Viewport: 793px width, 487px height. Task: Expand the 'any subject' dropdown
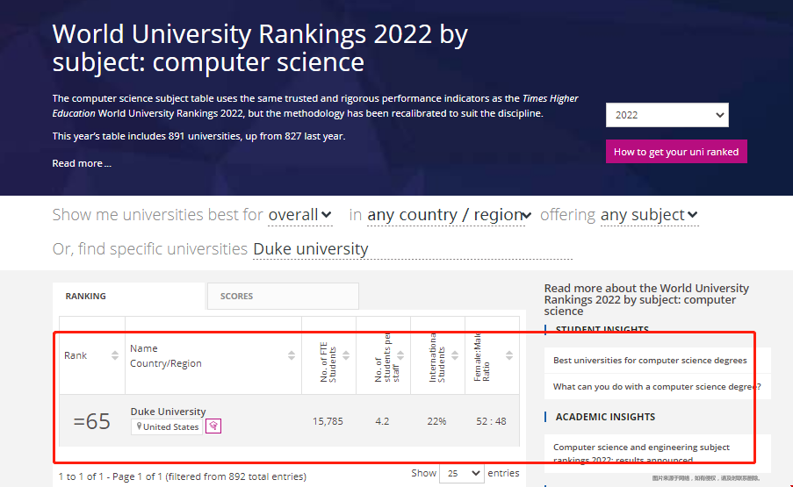click(648, 215)
